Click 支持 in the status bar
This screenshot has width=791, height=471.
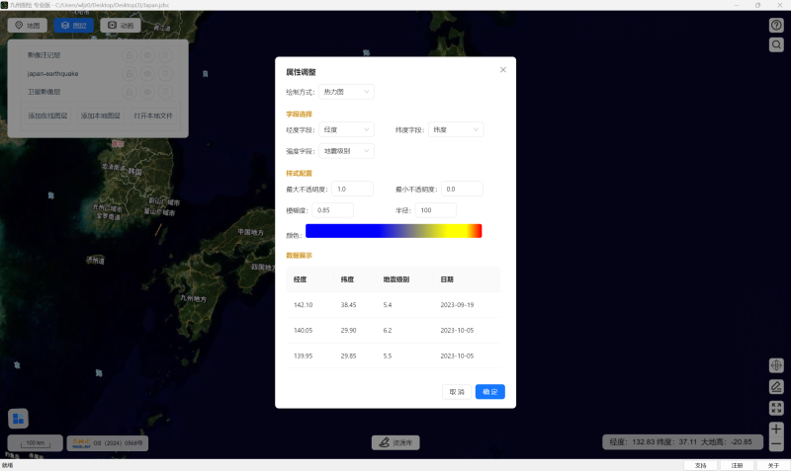click(x=701, y=465)
